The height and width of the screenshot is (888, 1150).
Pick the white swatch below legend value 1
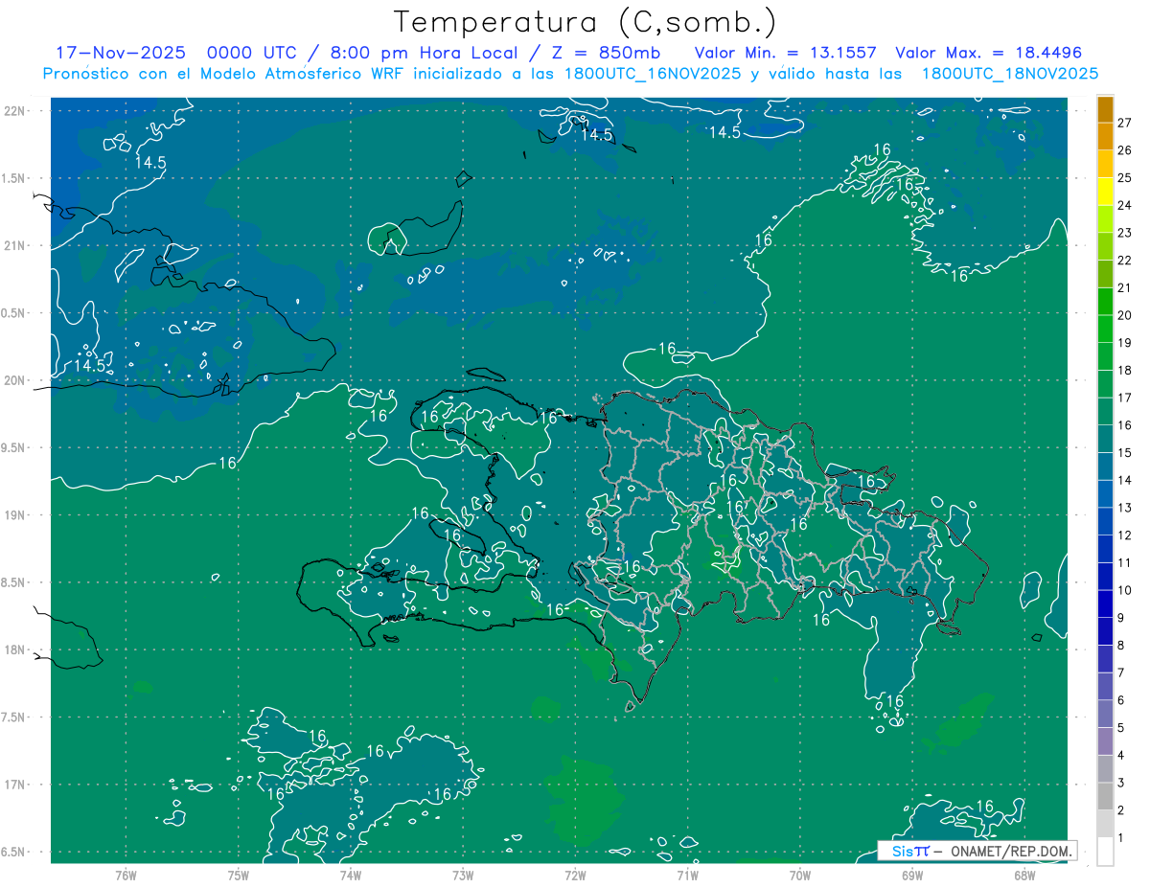(1105, 852)
